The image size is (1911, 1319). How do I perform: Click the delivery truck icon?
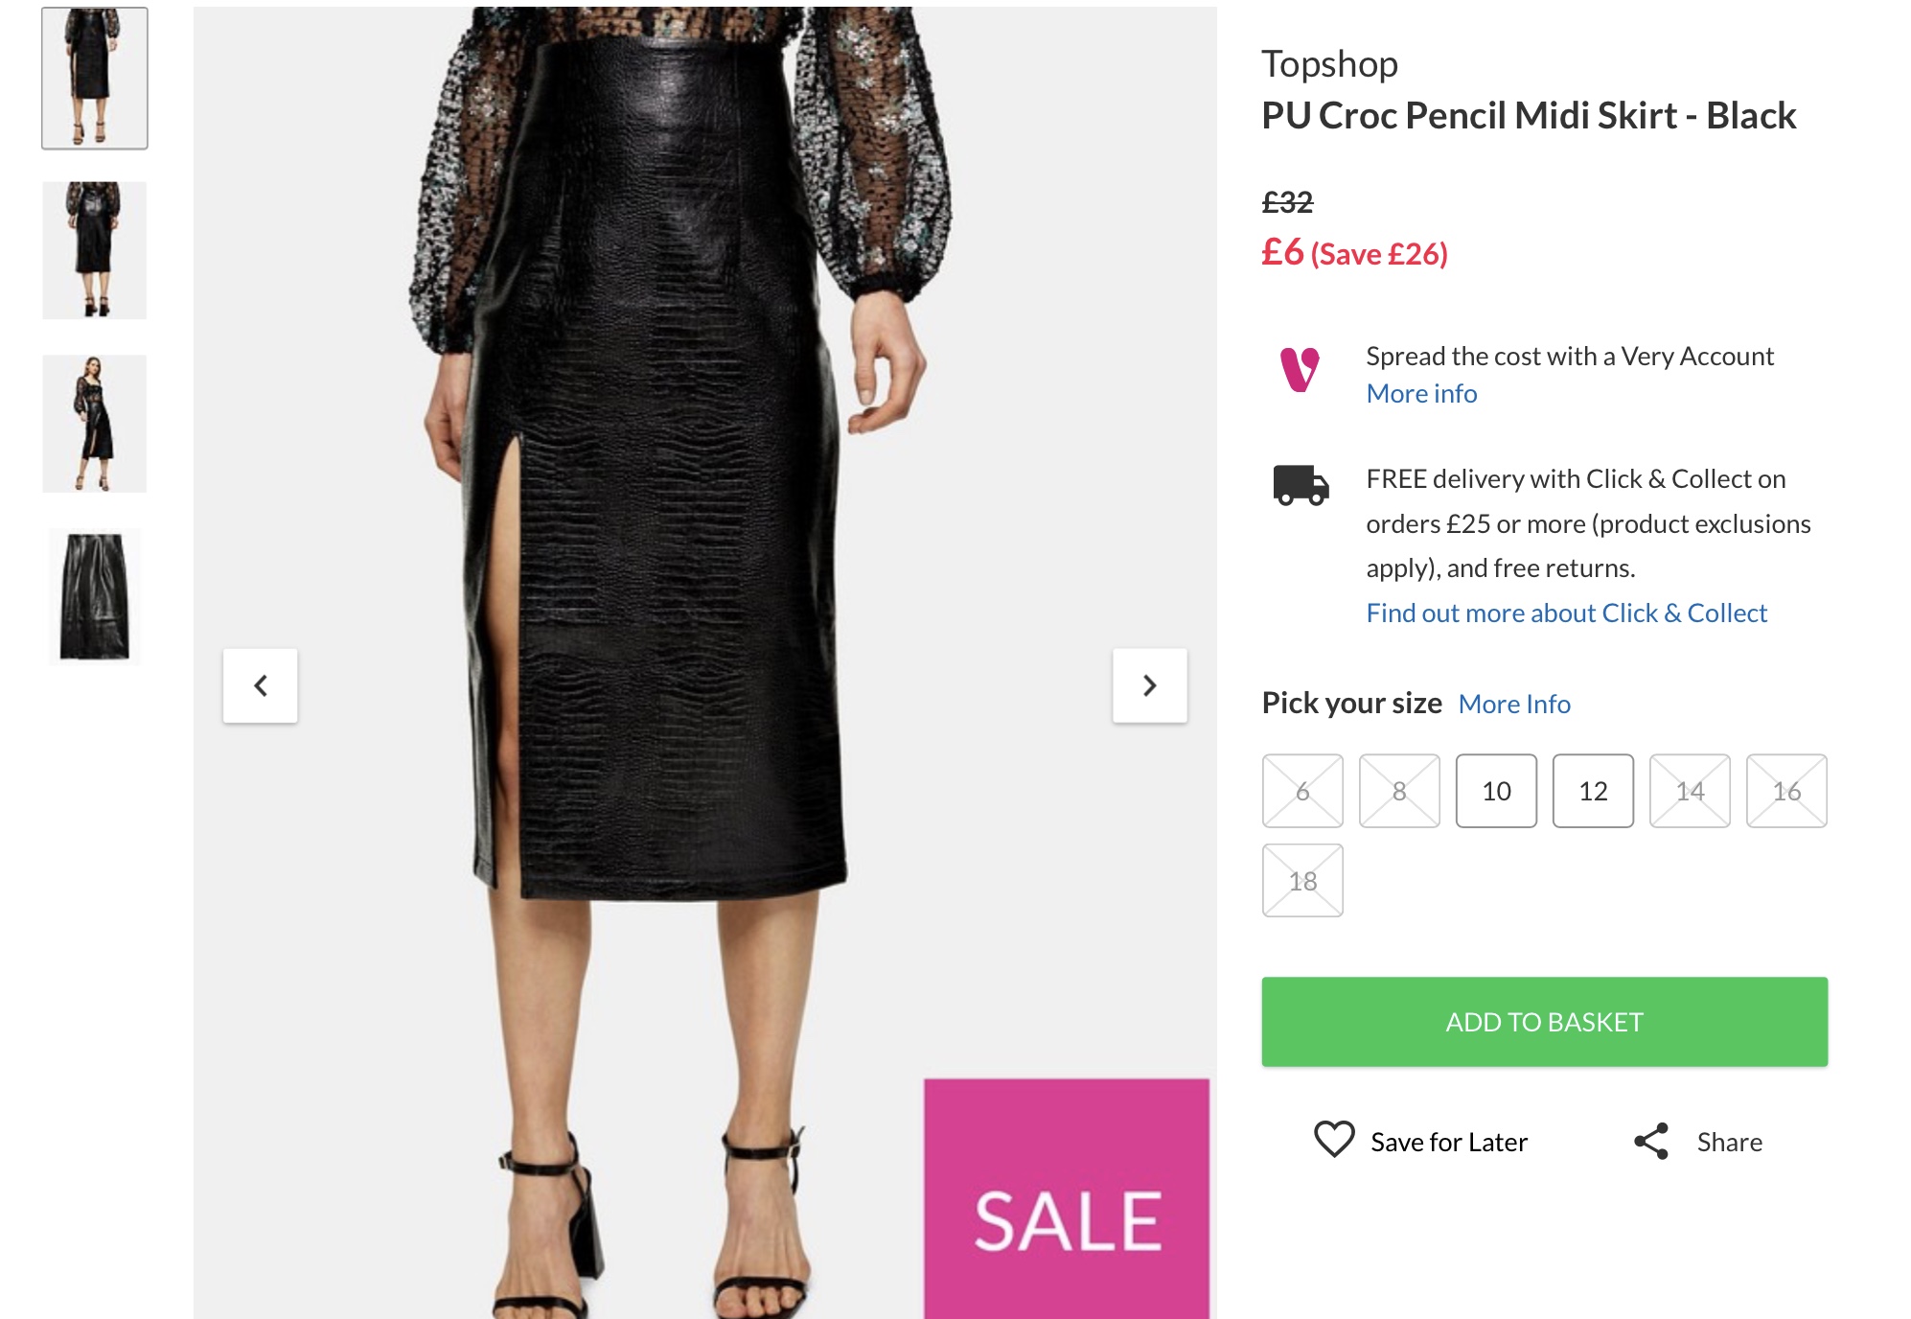pyautogui.click(x=1300, y=485)
